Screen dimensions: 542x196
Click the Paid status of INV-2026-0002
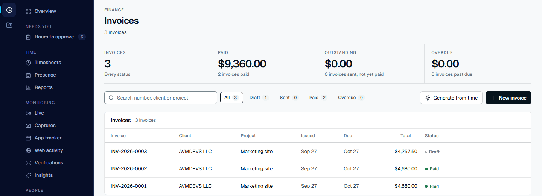[x=432, y=169]
